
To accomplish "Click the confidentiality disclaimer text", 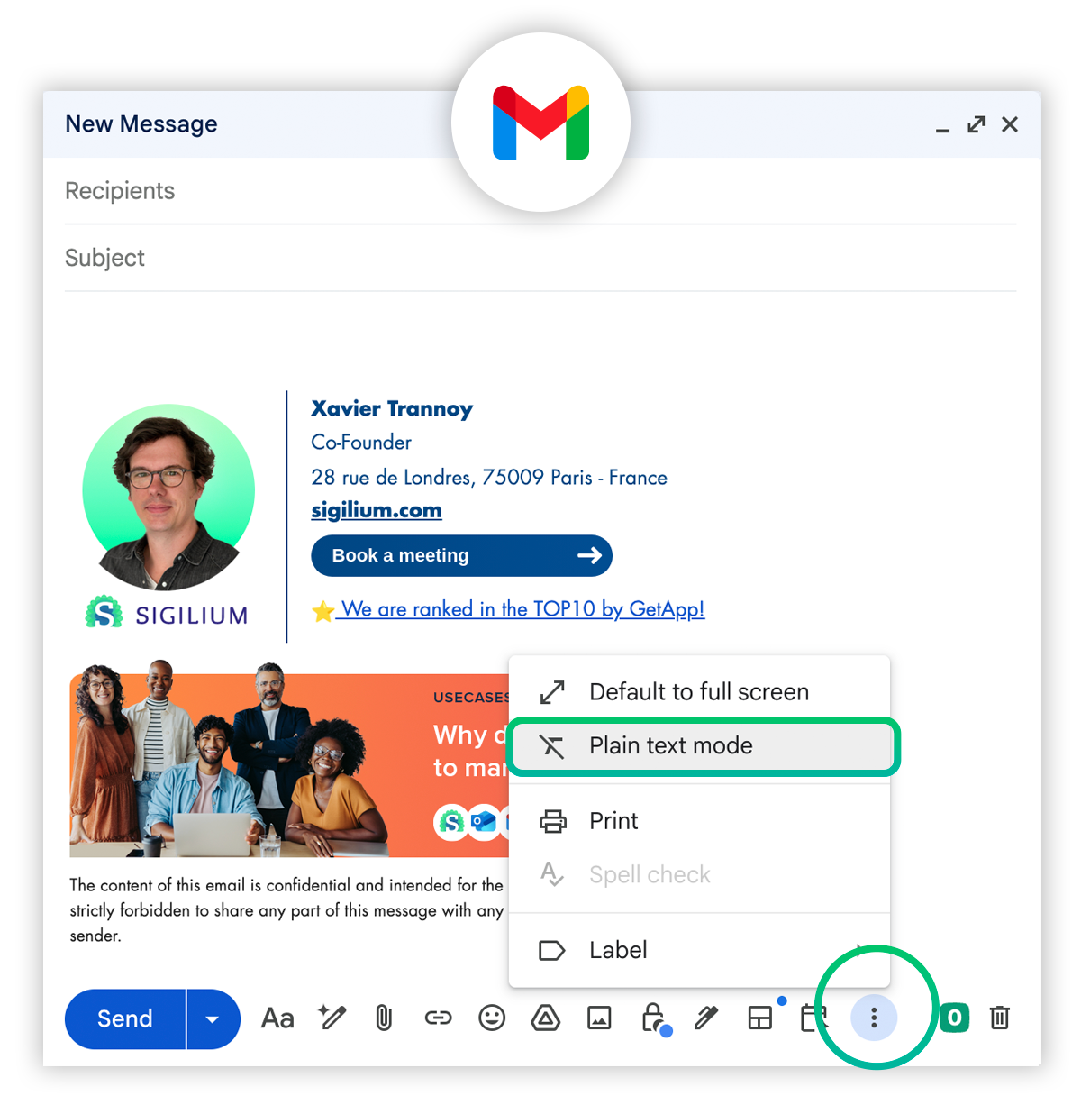I will [286, 910].
